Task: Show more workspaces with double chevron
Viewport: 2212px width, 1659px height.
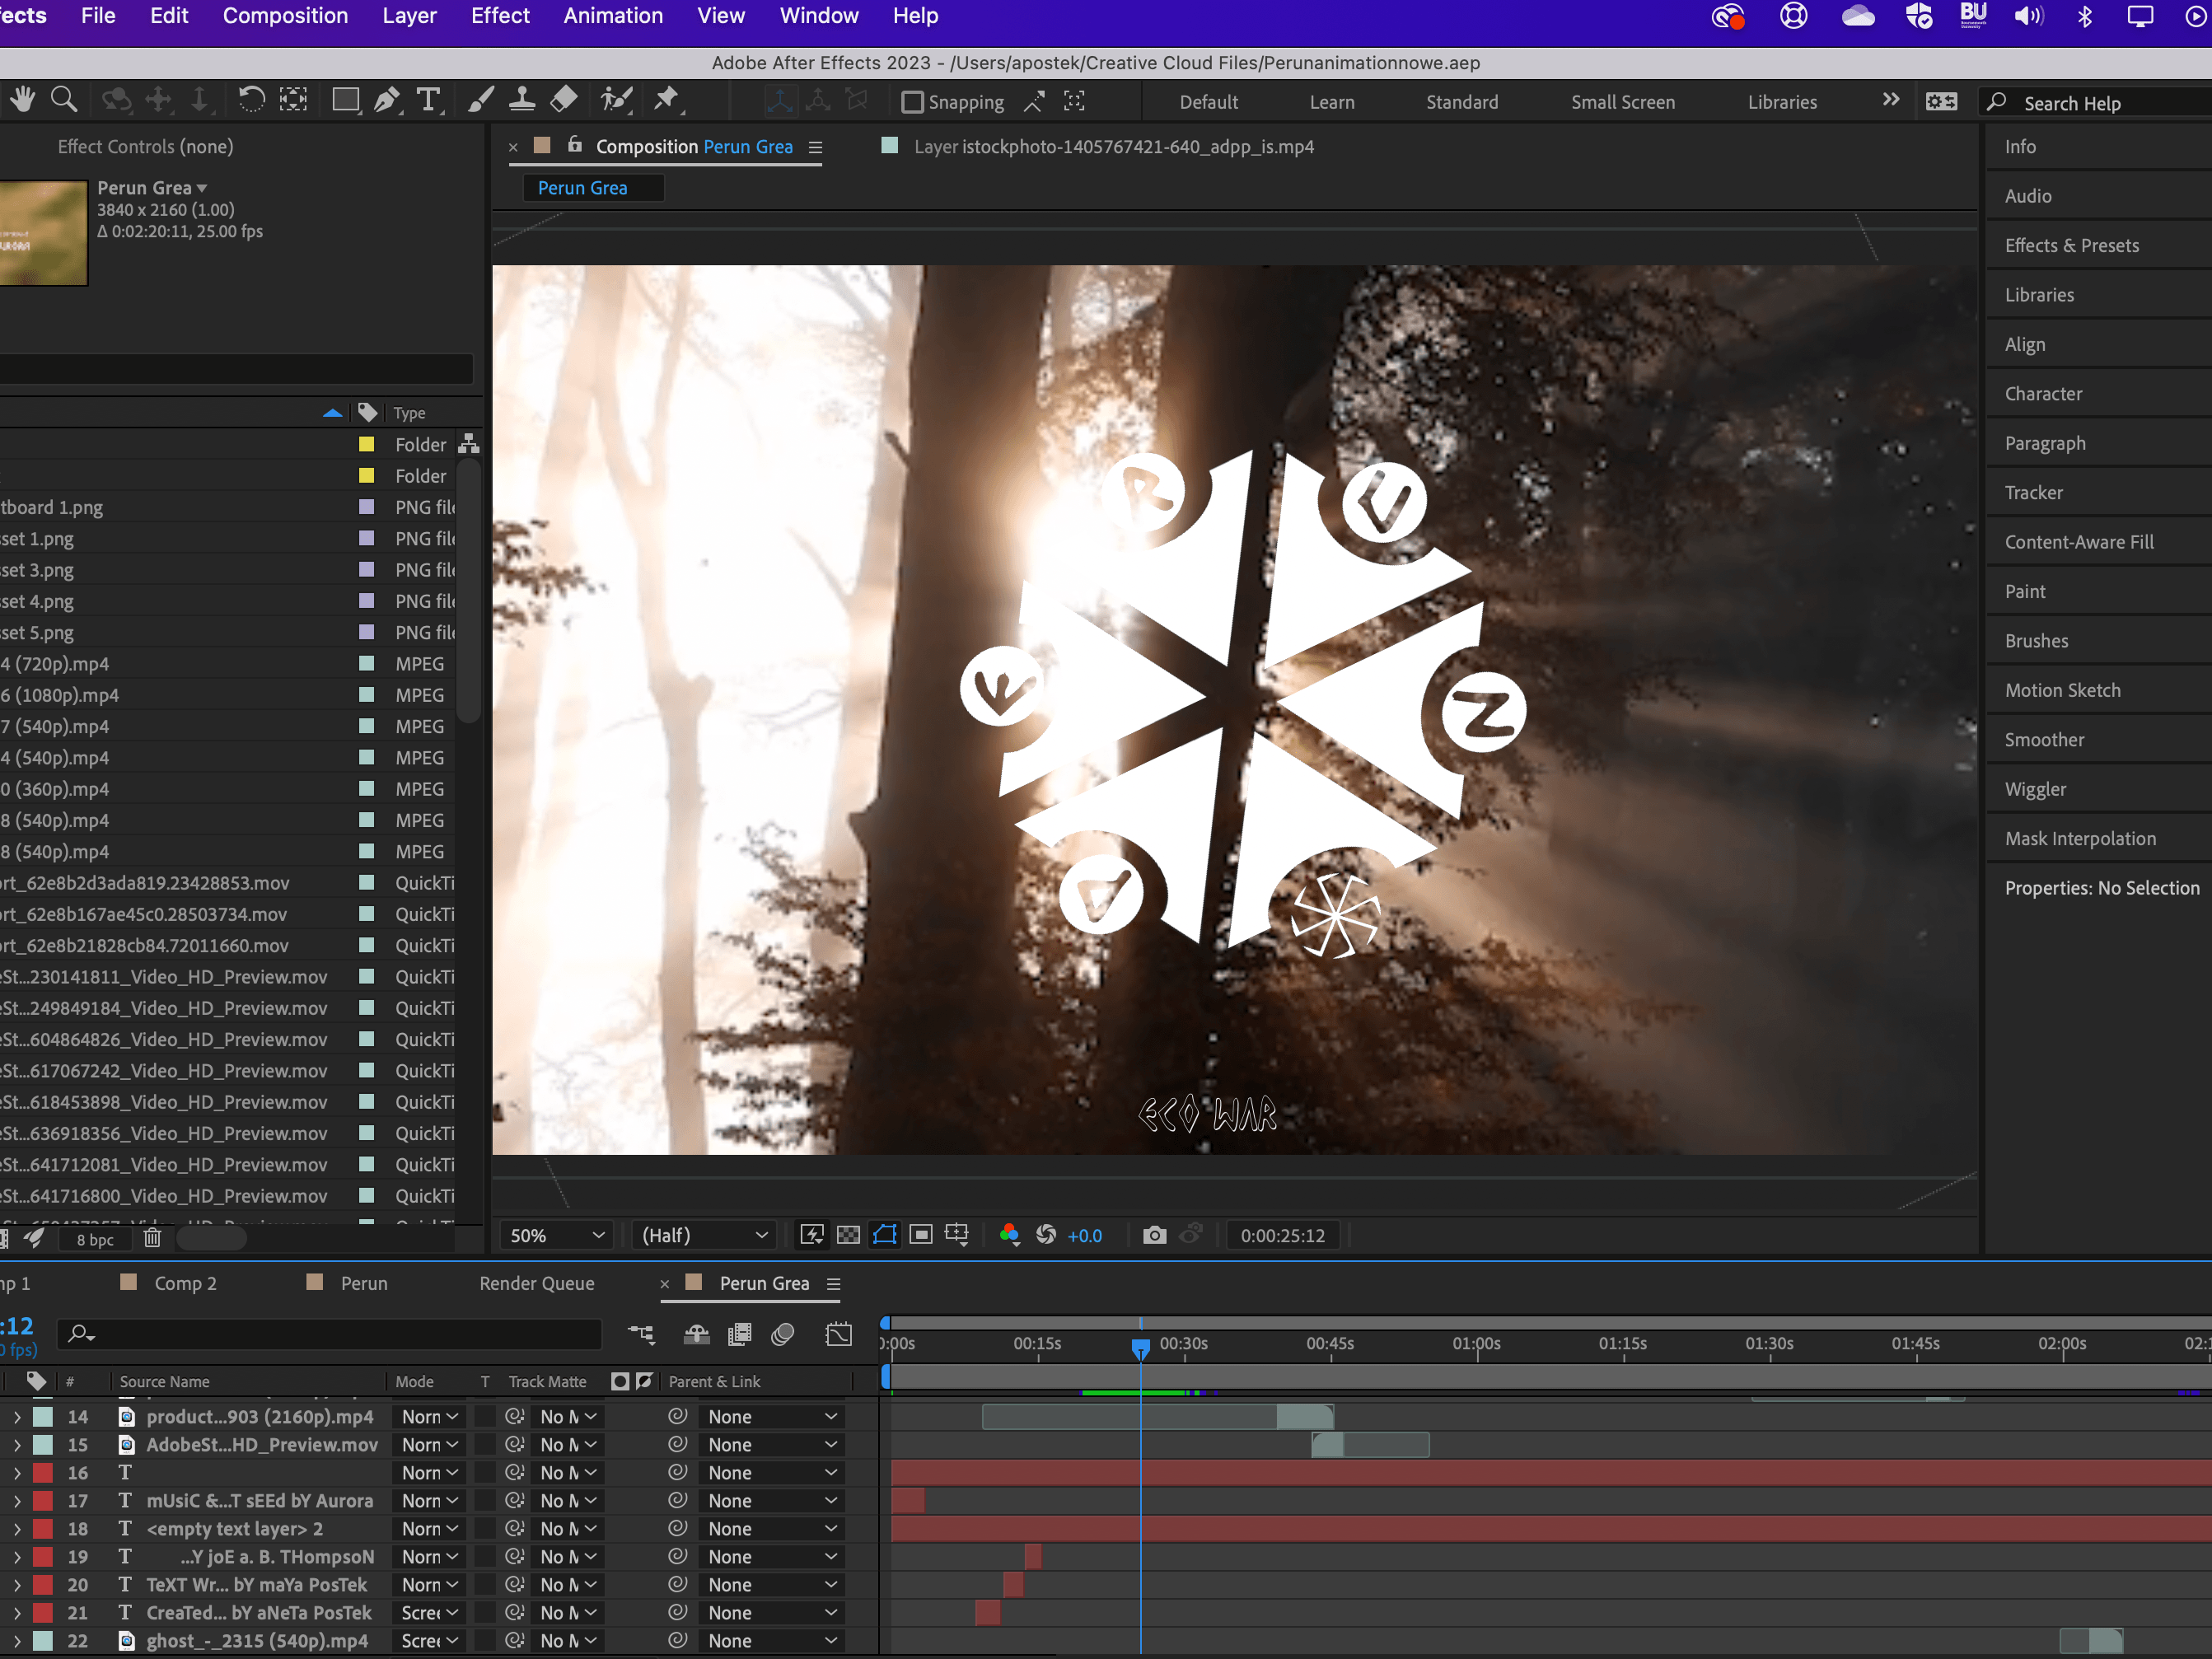Action: (x=1890, y=100)
